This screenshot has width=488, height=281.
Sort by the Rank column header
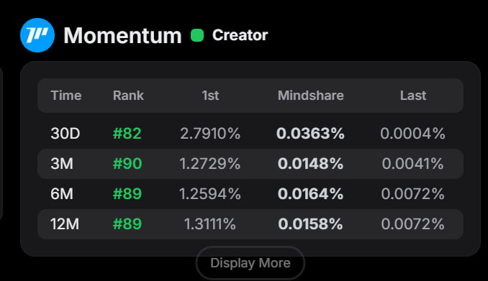click(128, 96)
